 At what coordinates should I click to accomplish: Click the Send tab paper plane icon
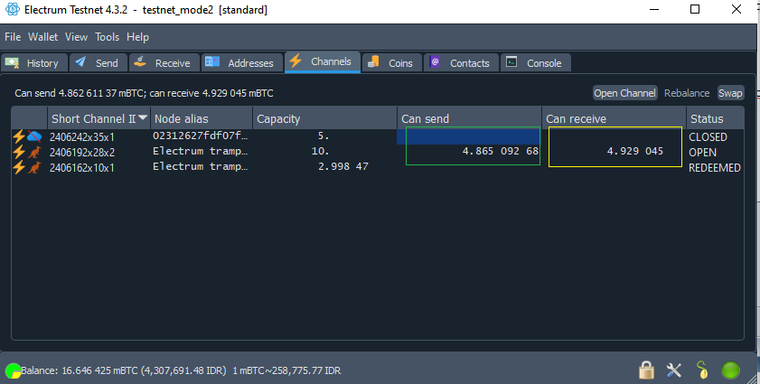point(80,61)
